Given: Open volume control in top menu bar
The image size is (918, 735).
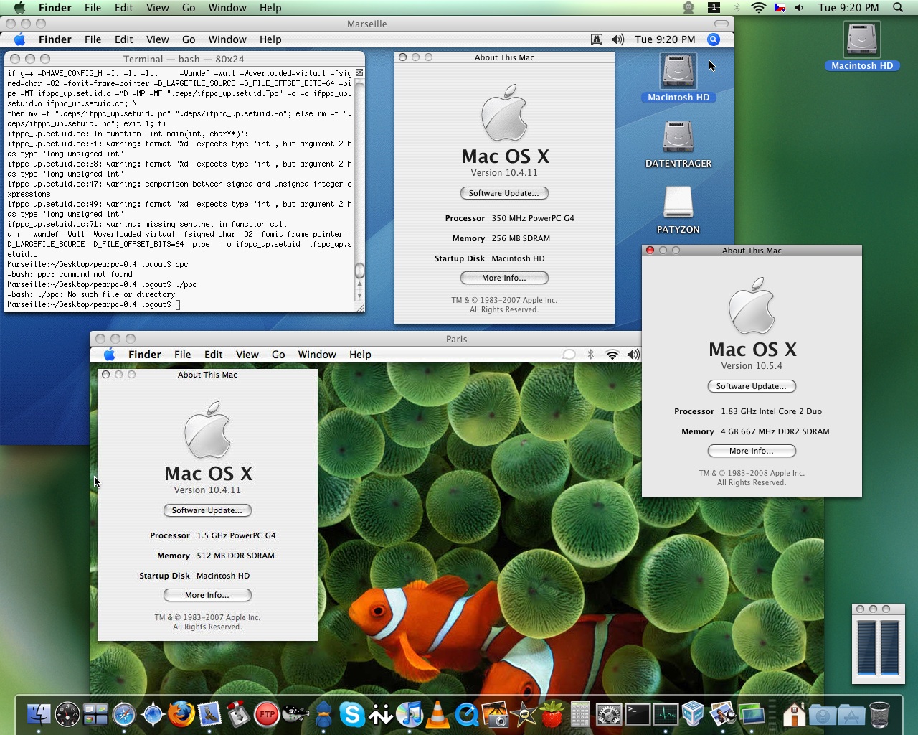Looking at the screenshot, I should coord(799,8).
